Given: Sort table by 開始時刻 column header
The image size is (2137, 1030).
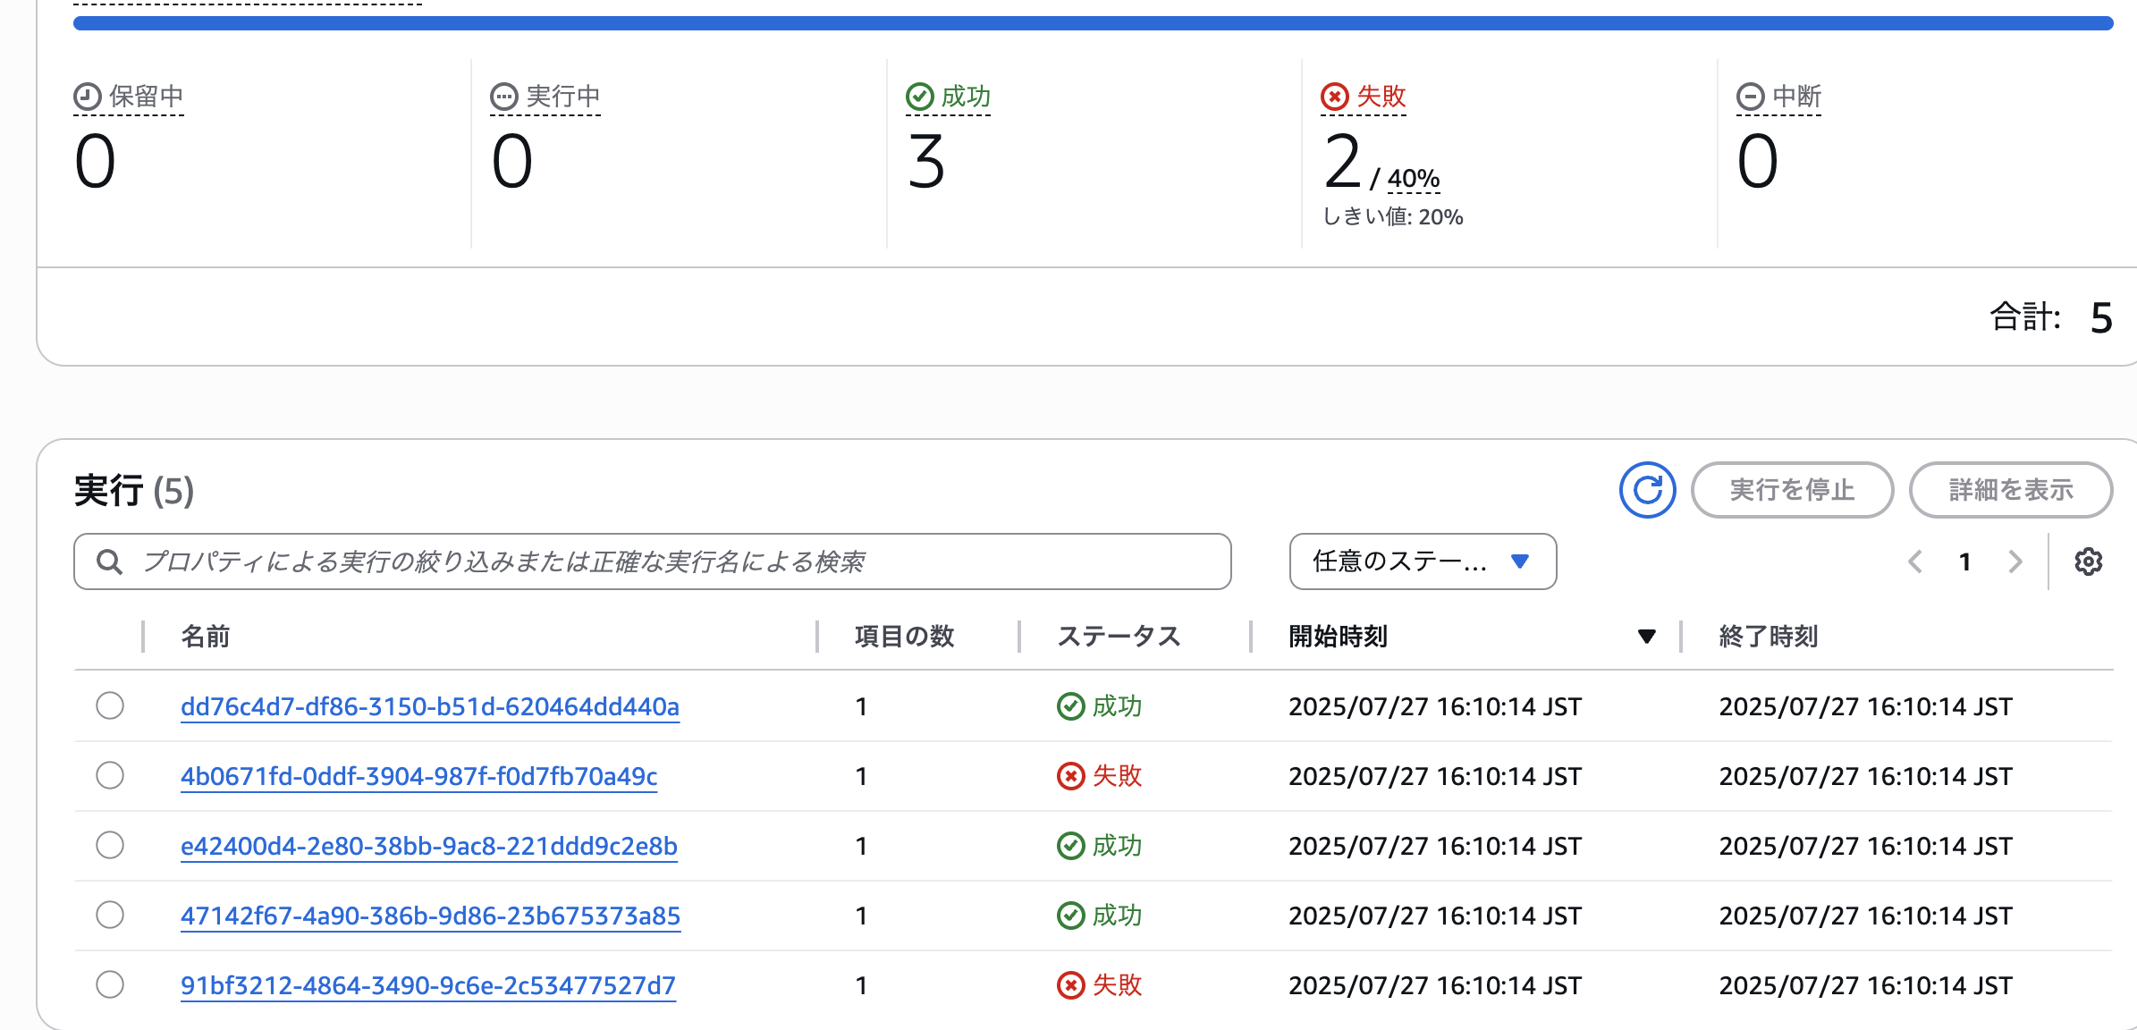Looking at the screenshot, I should (1338, 637).
